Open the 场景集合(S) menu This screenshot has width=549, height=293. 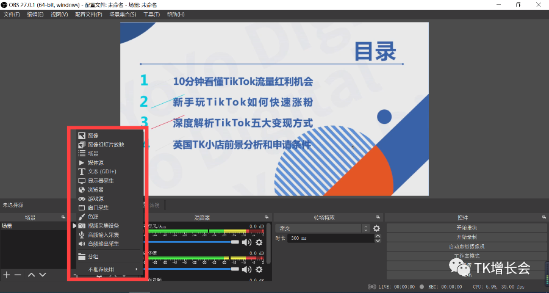pyautogui.click(x=123, y=15)
